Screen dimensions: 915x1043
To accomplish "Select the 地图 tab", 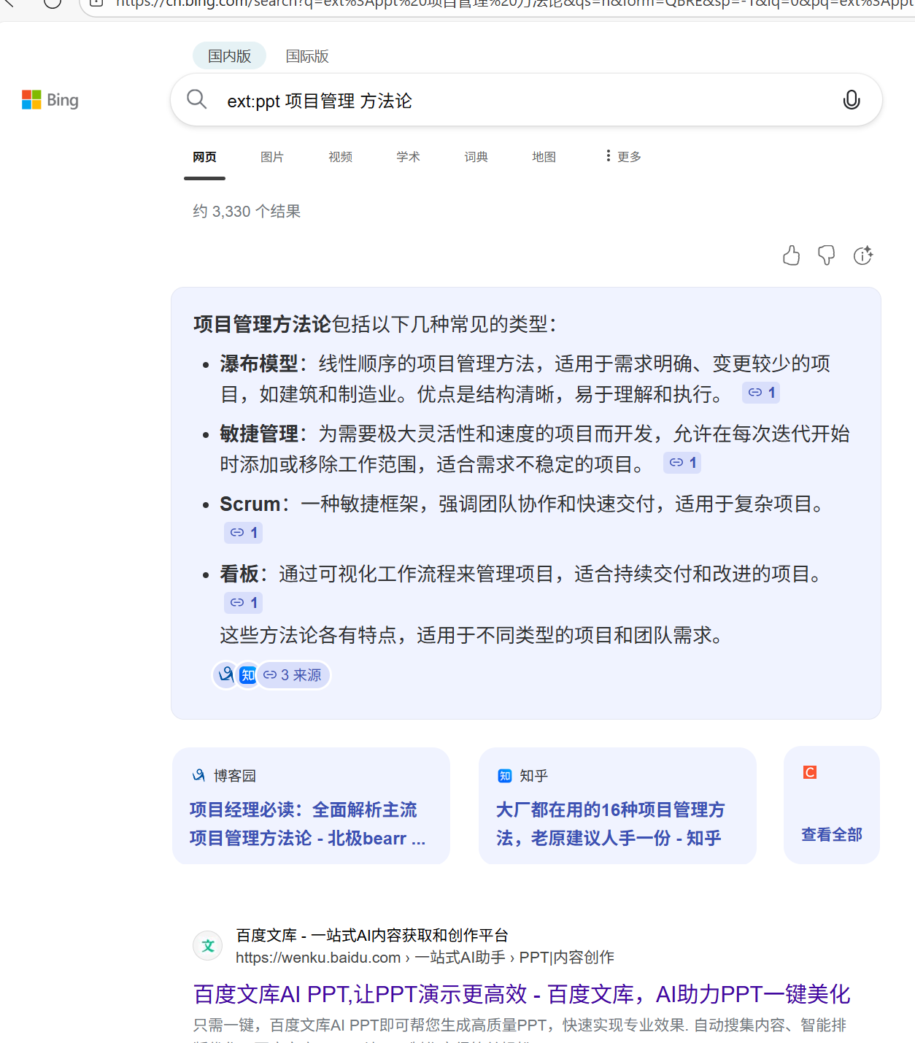I will tap(544, 157).
